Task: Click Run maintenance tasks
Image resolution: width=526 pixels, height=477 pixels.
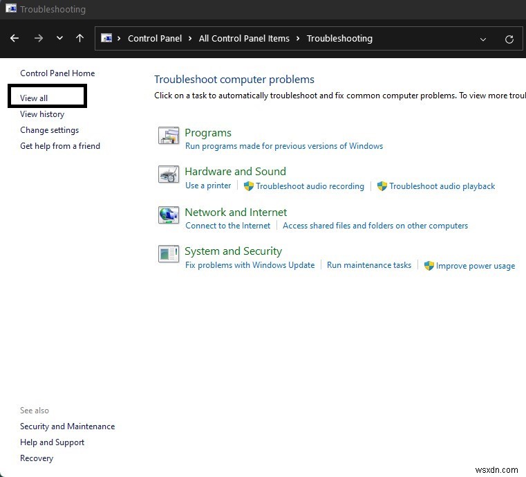Action: tap(369, 265)
